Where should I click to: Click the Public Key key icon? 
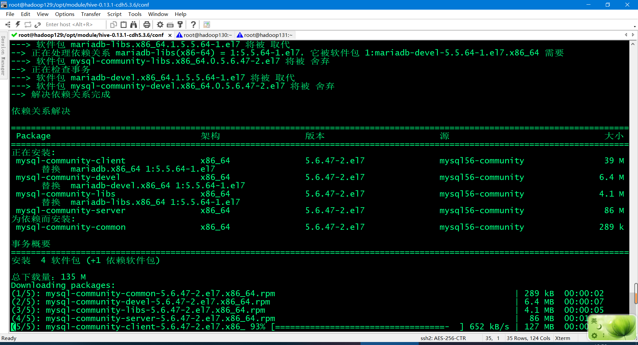pos(180,25)
